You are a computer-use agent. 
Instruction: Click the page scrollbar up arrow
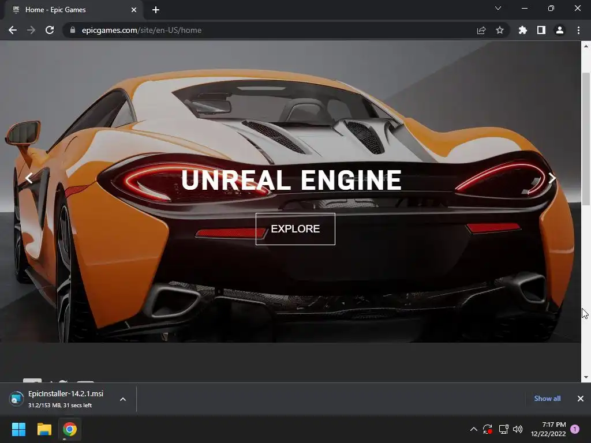coord(586,46)
